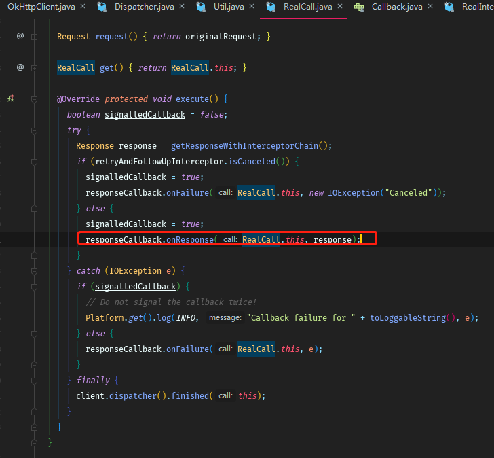494x458 pixels.
Task: Collapse the if (signalledCallback) block
Action: [x=35, y=287]
